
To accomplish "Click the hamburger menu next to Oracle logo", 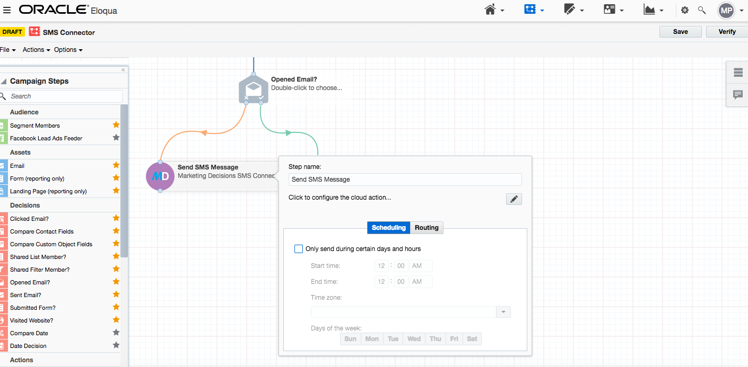I will tap(7, 10).
